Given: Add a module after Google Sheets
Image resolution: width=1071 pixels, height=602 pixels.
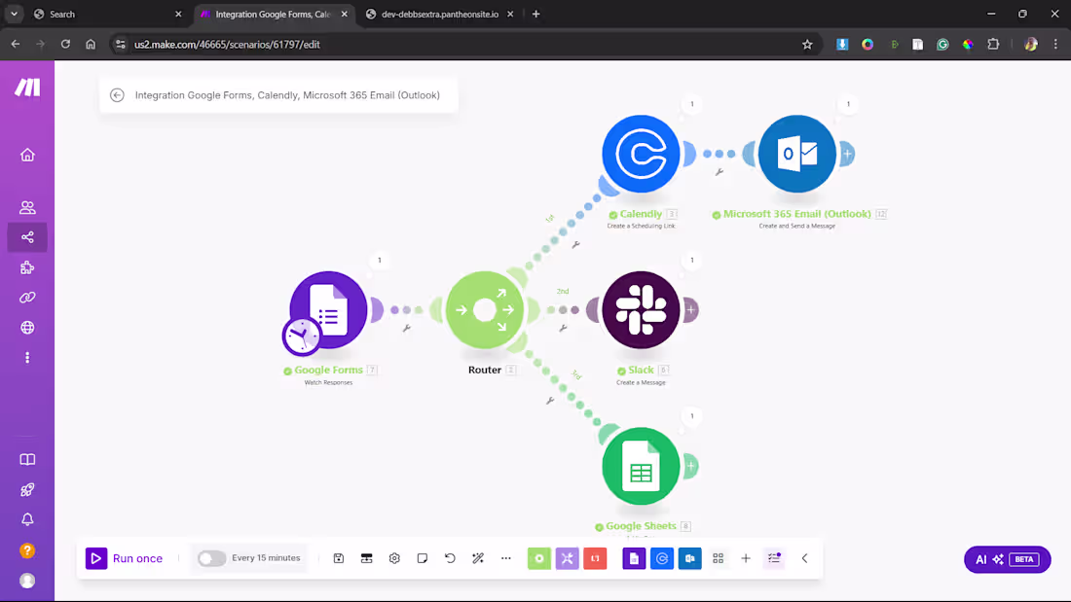Looking at the screenshot, I should [x=690, y=466].
